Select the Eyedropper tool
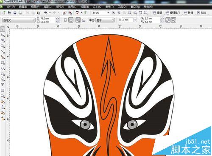This screenshot has height=156, width=212. click(x=3, y=102)
